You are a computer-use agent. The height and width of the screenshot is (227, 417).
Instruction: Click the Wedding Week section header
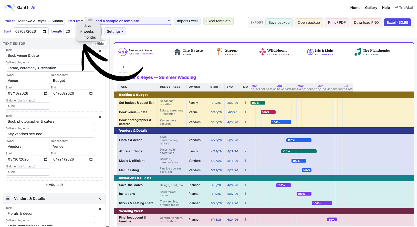pos(264,211)
